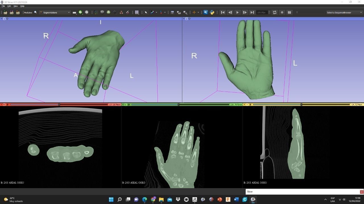Open Microsoft Edge from taskbar
This screenshot has height=204, width=364.
pyautogui.click(x=144, y=199)
